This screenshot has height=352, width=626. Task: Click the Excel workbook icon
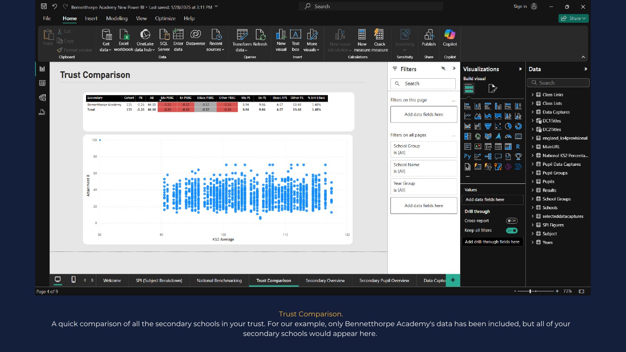pos(124,40)
